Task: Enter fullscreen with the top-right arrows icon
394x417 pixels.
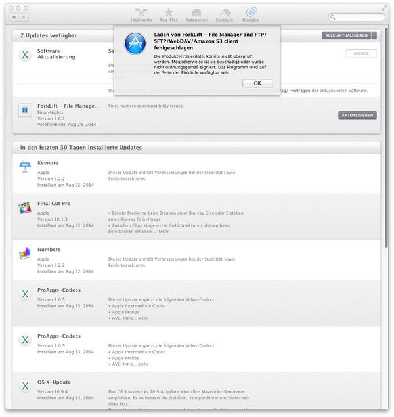Action: (x=384, y=9)
